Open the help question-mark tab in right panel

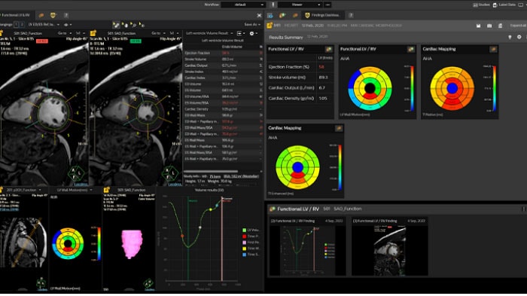pos(351,16)
